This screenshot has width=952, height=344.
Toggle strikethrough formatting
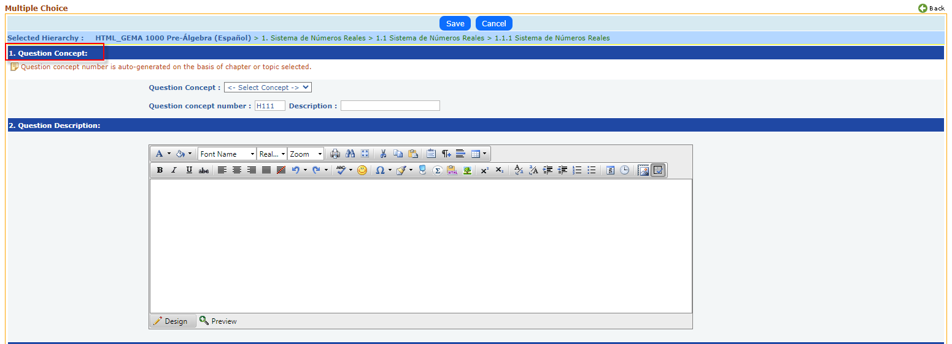coord(204,170)
